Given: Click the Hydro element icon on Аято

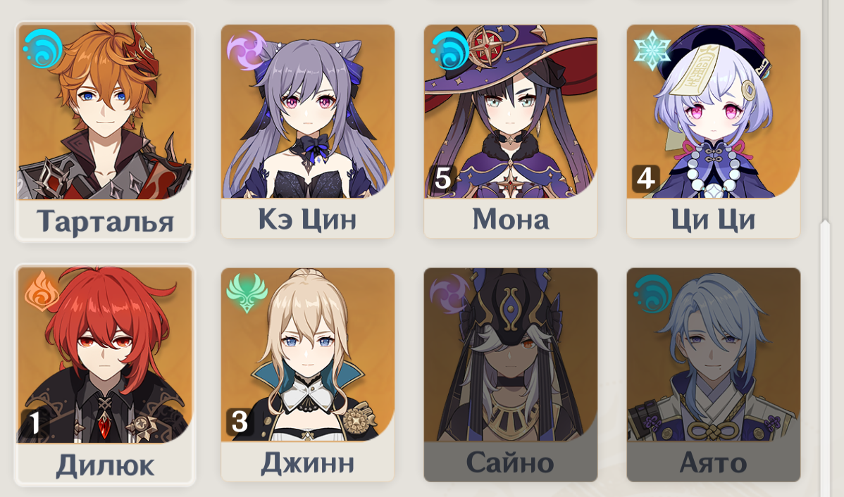Looking at the screenshot, I should coord(652,294).
